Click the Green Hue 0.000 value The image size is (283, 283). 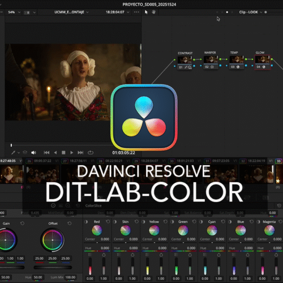tap(191, 248)
